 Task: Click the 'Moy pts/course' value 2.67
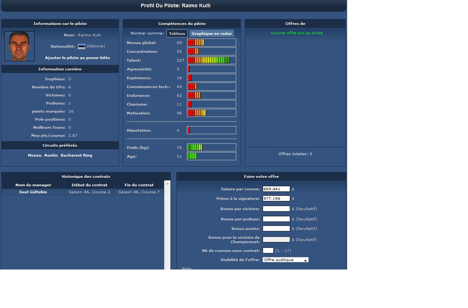[73, 136]
